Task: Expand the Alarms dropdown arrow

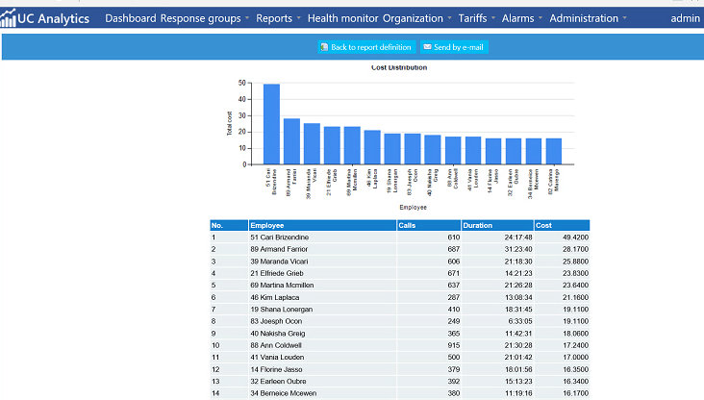Action: (541, 18)
